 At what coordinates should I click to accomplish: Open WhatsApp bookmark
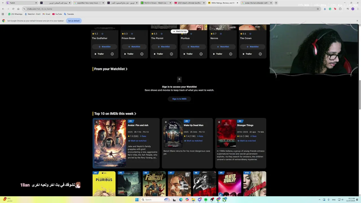(15, 14)
